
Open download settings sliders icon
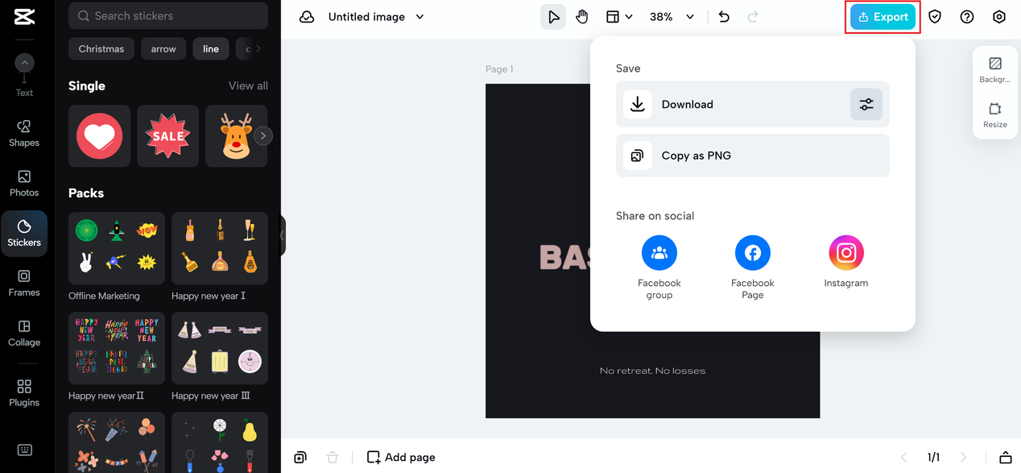pyautogui.click(x=866, y=104)
